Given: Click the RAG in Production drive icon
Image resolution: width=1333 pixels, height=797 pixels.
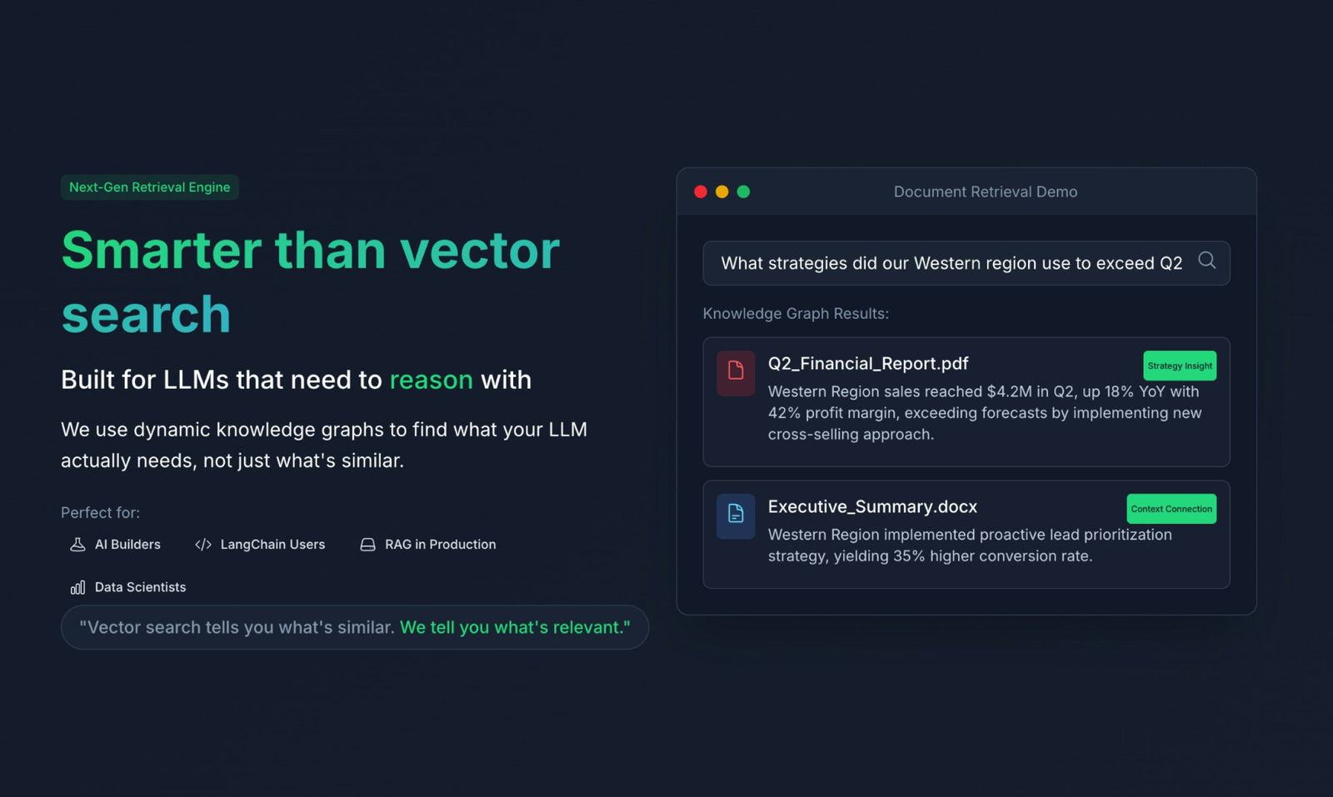Looking at the screenshot, I should tap(367, 545).
